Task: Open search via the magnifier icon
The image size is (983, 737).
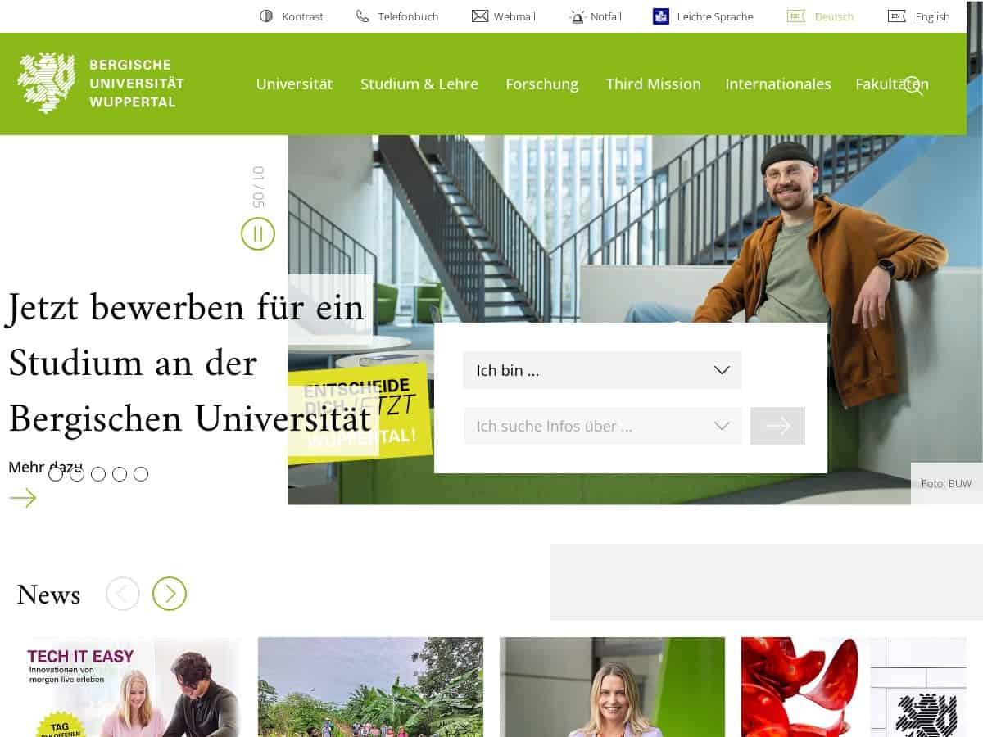Action: pyautogui.click(x=914, y=85)
